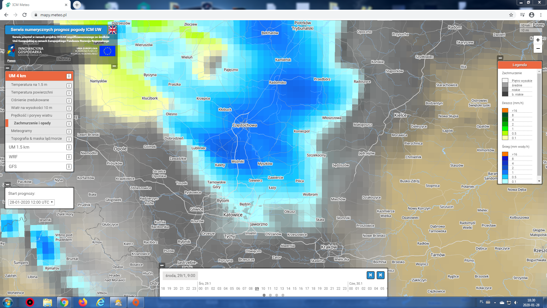The image size is (547, 308).
Task: Zoom out the map with minus button
Action: [x=538, y=49]
